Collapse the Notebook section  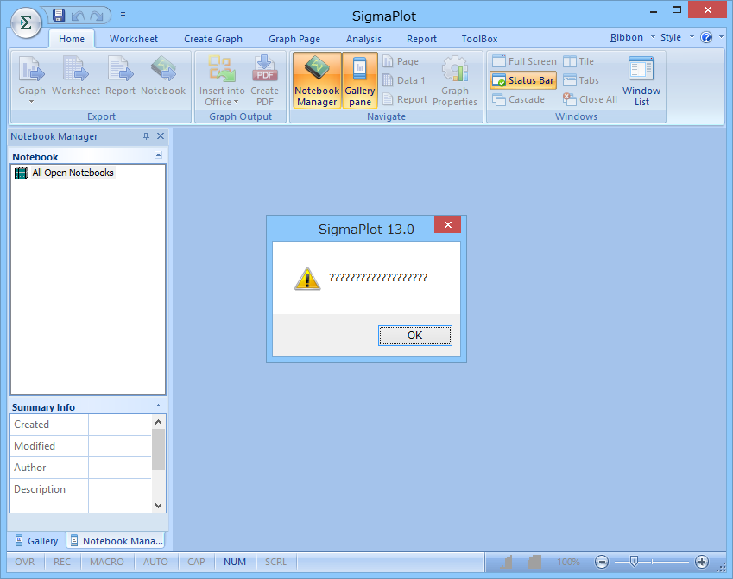tap(158, 155)
